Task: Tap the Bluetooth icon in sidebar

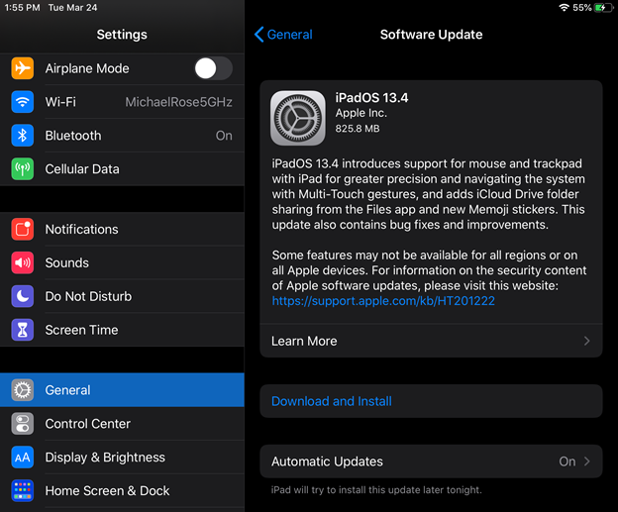Action: [23, 136]
